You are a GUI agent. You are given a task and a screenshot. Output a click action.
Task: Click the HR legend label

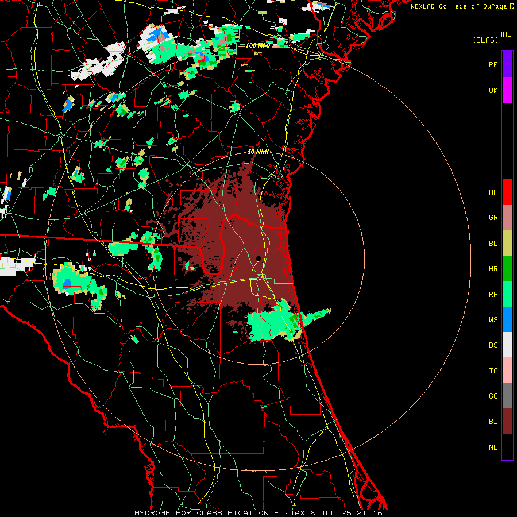493,269
